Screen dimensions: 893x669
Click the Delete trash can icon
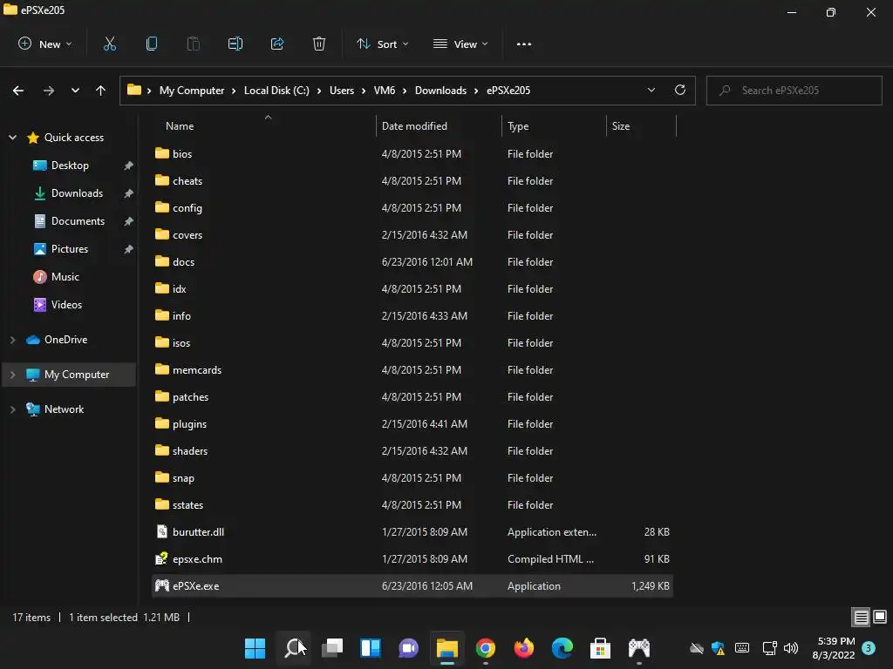coord(319,44)
